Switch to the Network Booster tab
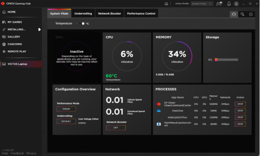 pos(110,14)
